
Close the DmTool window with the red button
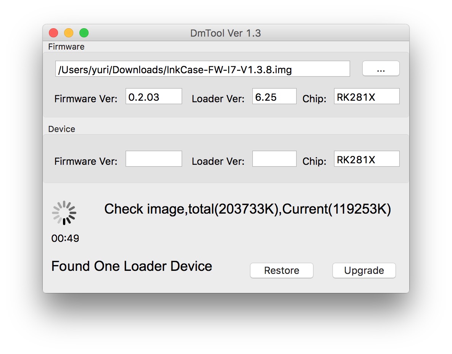coord(53,33)
